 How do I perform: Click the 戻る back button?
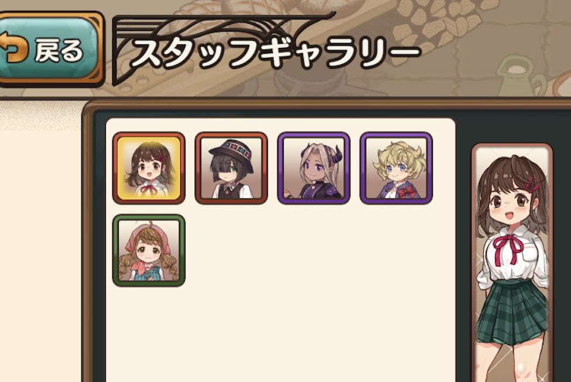(49, 48)
